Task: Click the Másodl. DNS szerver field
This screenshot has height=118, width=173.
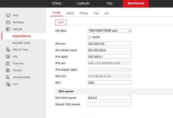Action: (109, 104)
